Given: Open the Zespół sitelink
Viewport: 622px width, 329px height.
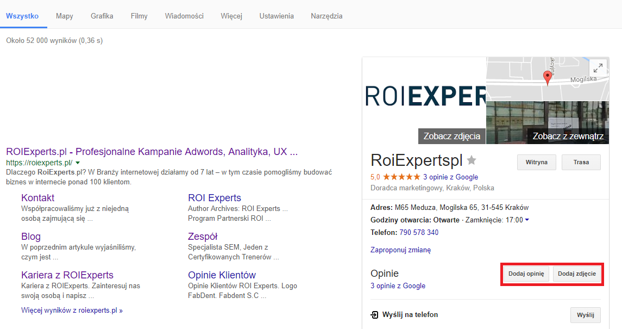Looking at the screenshot, I should click(203, 237).
